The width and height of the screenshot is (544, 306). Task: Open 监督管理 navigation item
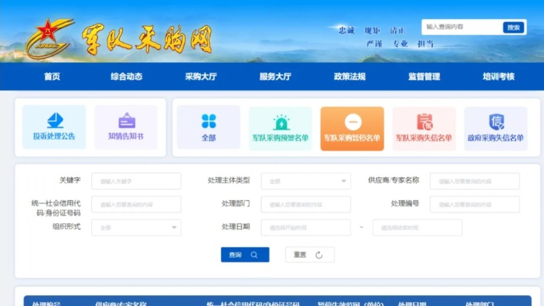tap(424, 77)
